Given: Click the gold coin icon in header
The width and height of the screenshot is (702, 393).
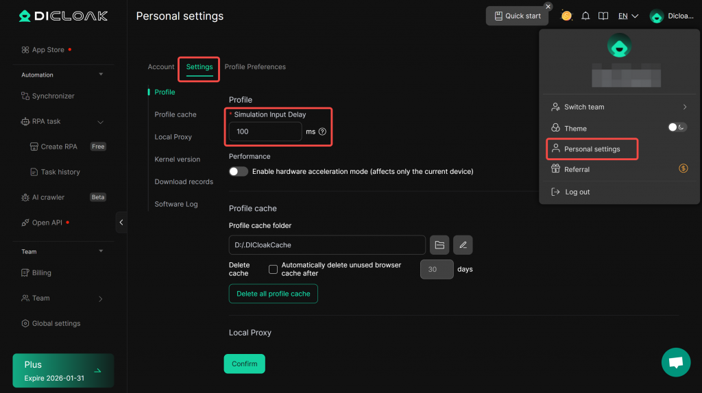Looking at the screenshot, I should coord(566,16).
